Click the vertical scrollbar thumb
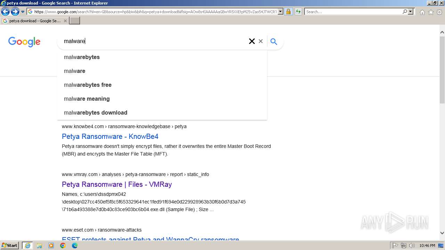Screen dimensions: 445x250 point(442,69)
